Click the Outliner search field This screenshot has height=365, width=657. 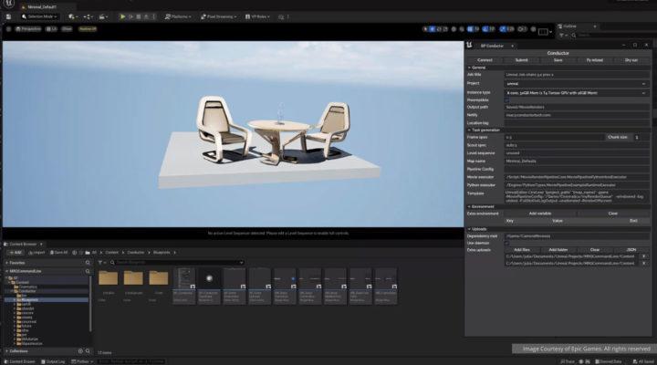coord(614,36)
